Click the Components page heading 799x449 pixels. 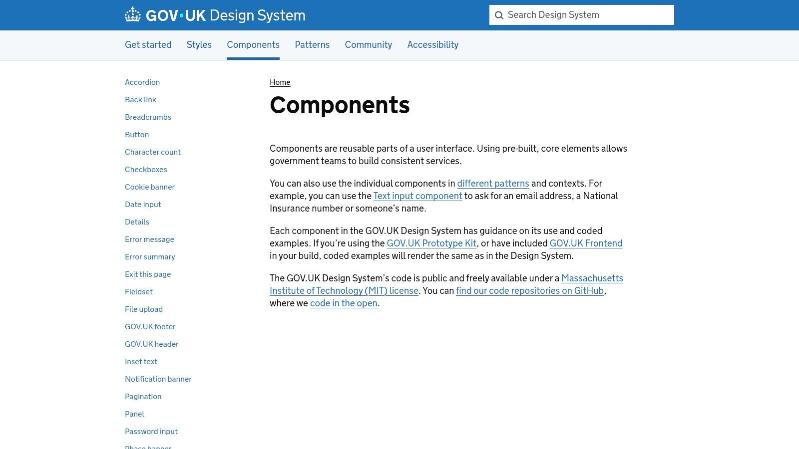pos(340,105)
